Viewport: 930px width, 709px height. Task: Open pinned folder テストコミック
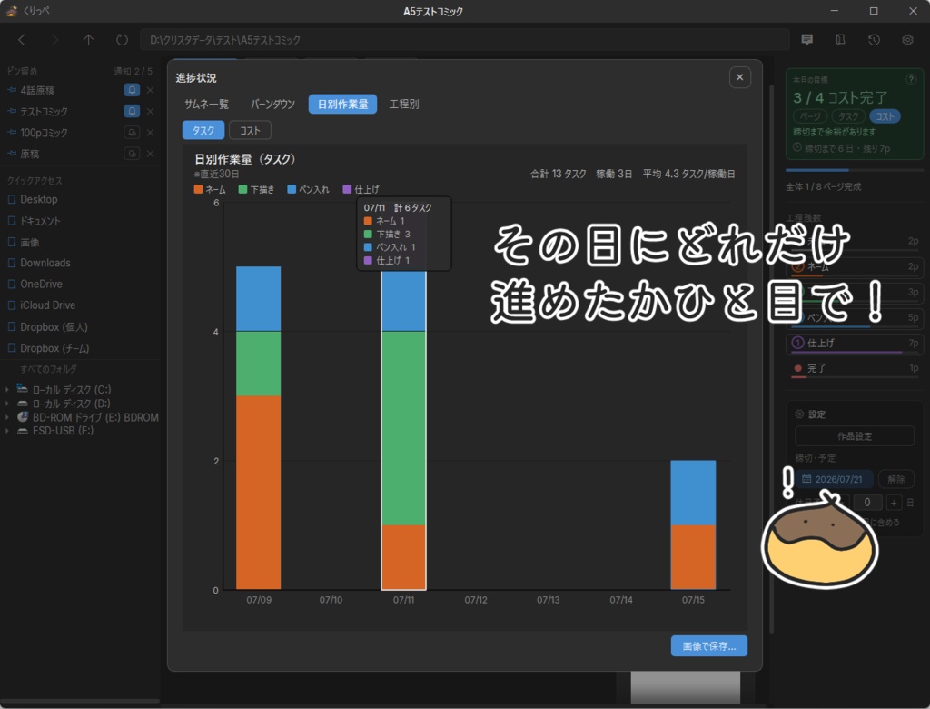44,112
